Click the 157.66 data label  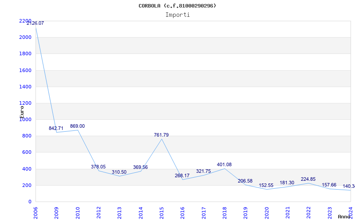click(329, 185)
